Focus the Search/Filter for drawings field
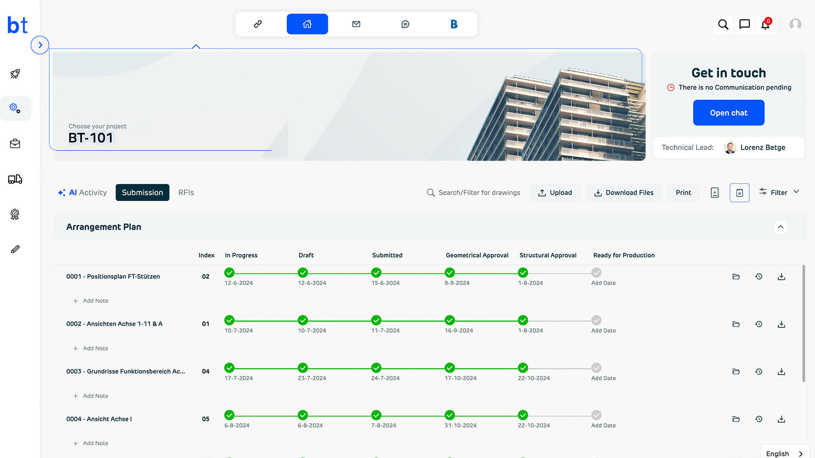Viewport: 815px width, 458px height. point(473,193)
